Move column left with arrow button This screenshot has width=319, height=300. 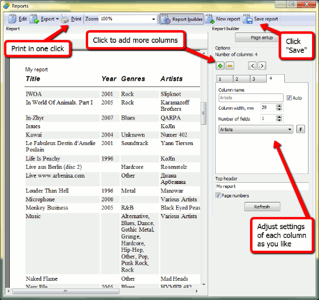[252, 66]
